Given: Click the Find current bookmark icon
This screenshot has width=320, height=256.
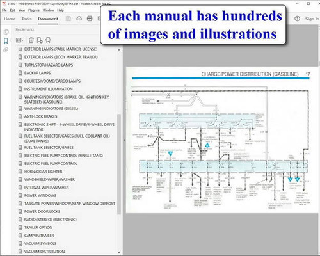Looking at the screenshot, I should [48, 40].
